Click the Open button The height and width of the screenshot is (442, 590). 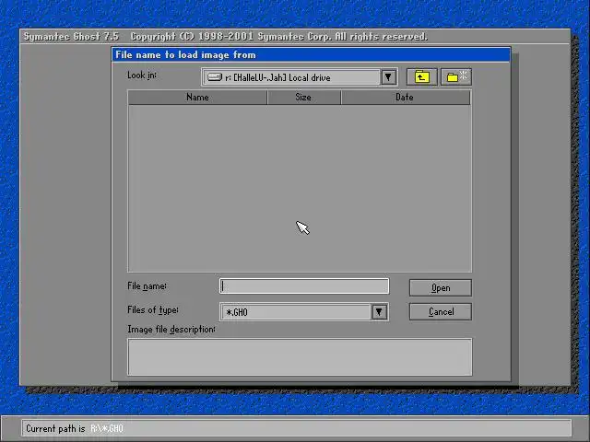click(x=441, y=288)
